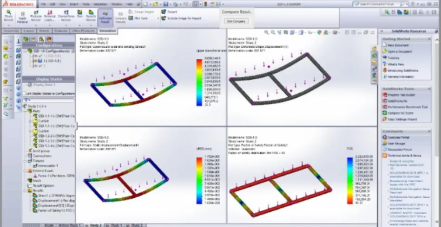Image resolution: width=441 pixels, height=227 pixels.
Task: Select configuration 2 [SSD-1.0]
Action: (x=50, y=61)
